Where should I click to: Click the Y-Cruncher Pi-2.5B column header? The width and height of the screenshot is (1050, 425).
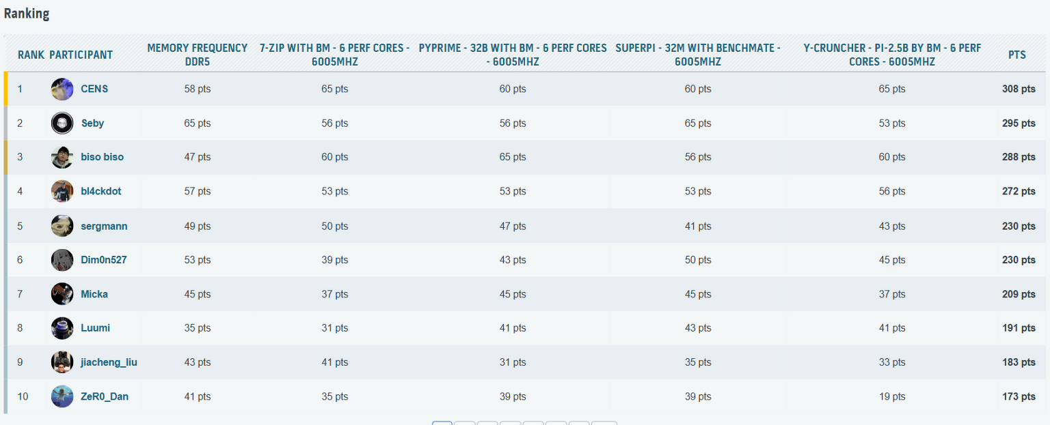[891, 55]
